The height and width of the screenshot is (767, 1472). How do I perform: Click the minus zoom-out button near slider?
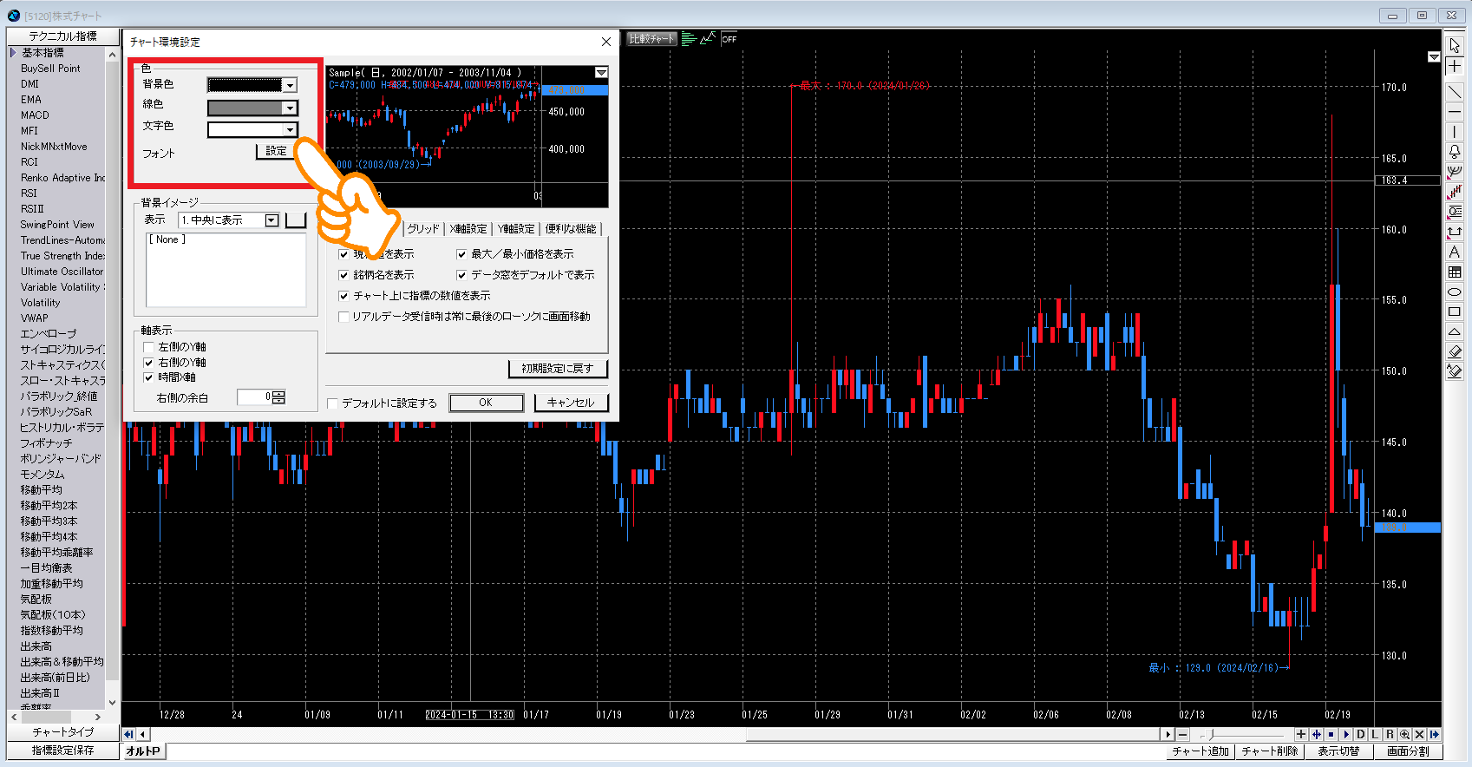(x=1183, y=735)
